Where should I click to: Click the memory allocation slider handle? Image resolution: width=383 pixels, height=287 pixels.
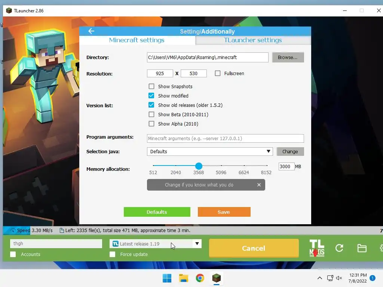coord(199,166)
